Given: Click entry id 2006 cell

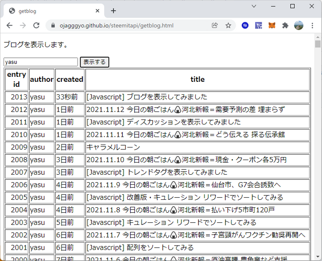Looking at the screenshot, I should 17,185.
